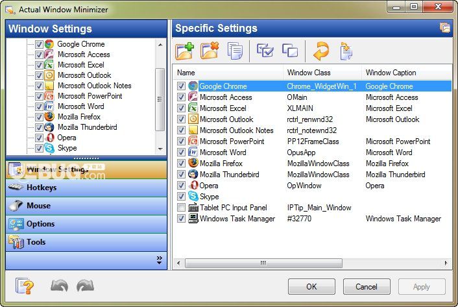Viewport: 458px width, 307px height.
Task: Click the tree scrollbar down arrow
Action: 160,149
